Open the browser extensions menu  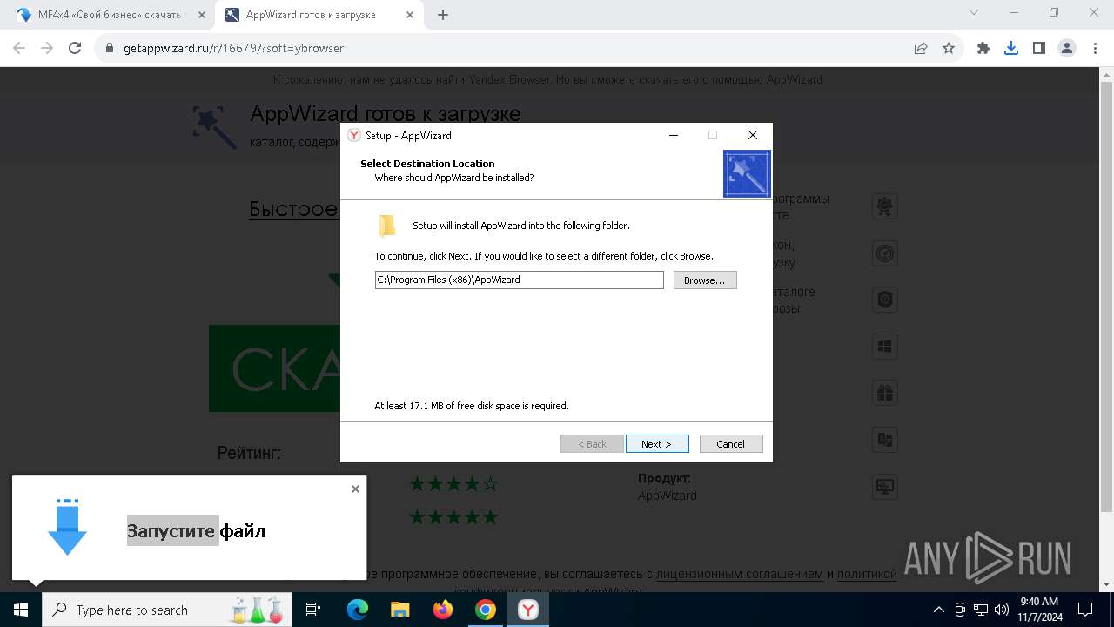(x=983, y=48)
